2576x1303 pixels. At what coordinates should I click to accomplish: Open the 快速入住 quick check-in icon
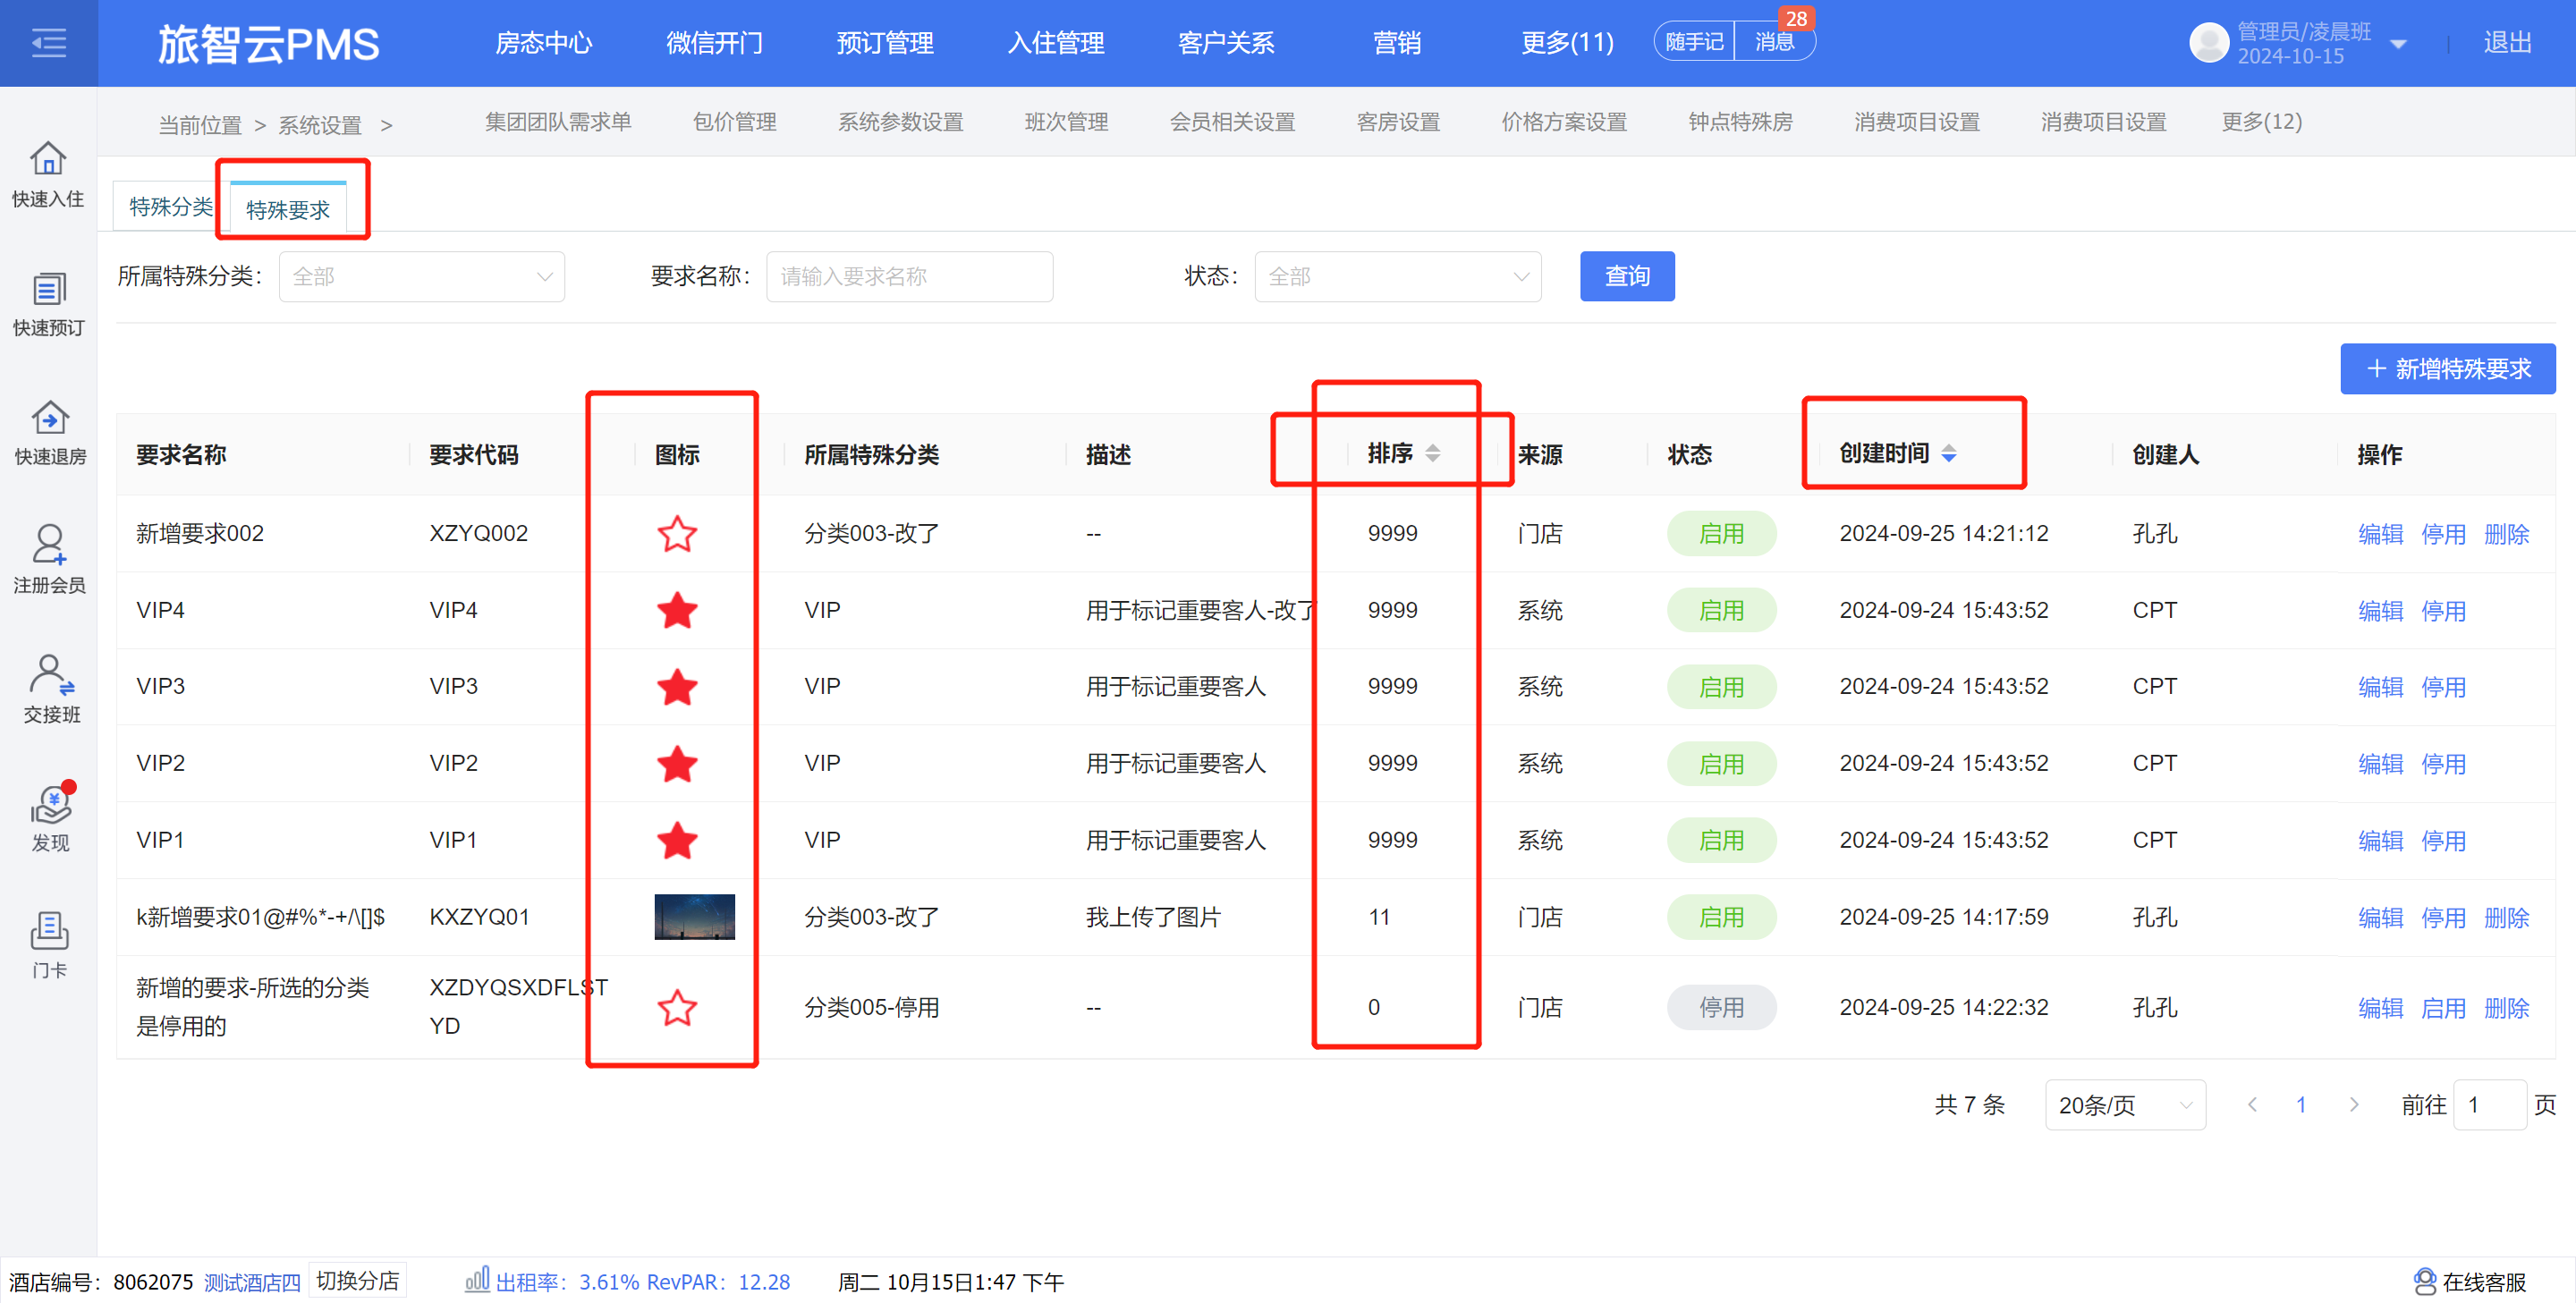[48, 159]
